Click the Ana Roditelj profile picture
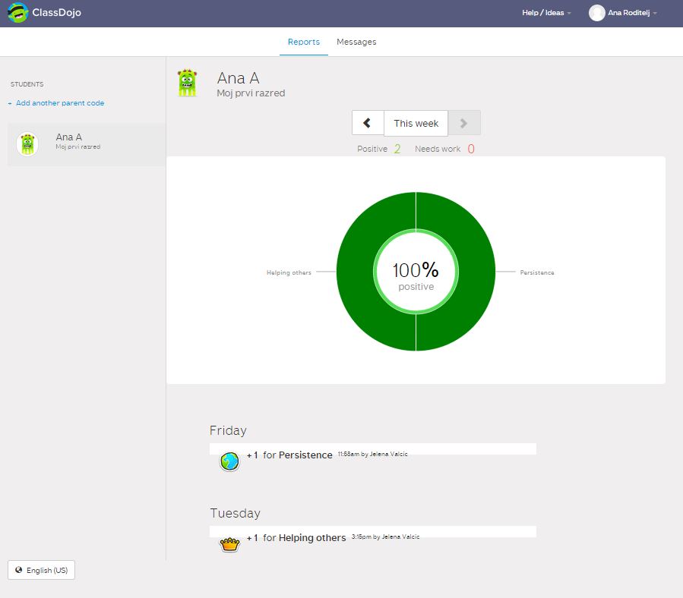This screenshot has height=598, width=683. click(596, 13)
